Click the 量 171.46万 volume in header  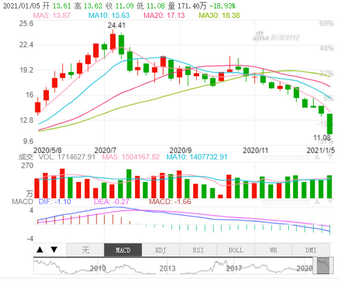(187, 6)
